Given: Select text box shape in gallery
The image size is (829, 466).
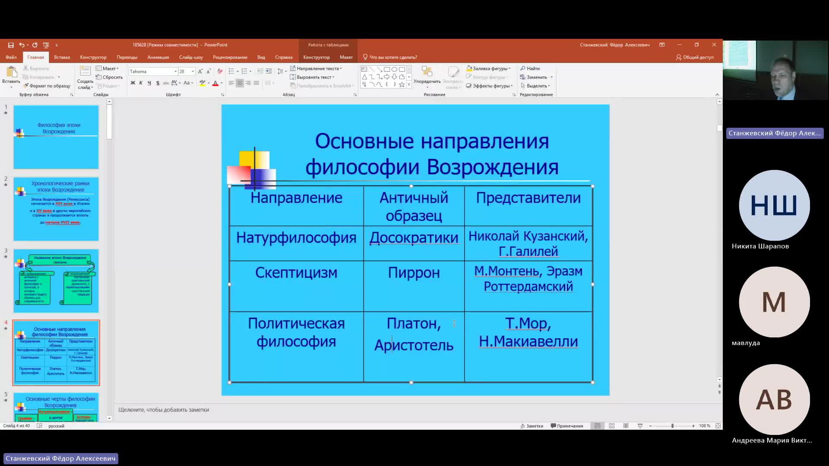Looking at the screenshot, I should coord(364,69).
